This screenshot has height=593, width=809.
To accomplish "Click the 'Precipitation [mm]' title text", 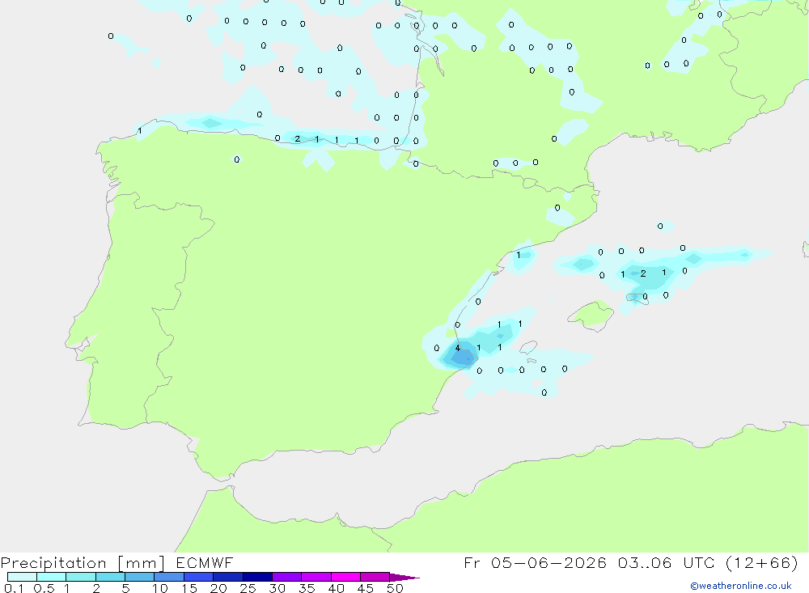I will [83, 563].
